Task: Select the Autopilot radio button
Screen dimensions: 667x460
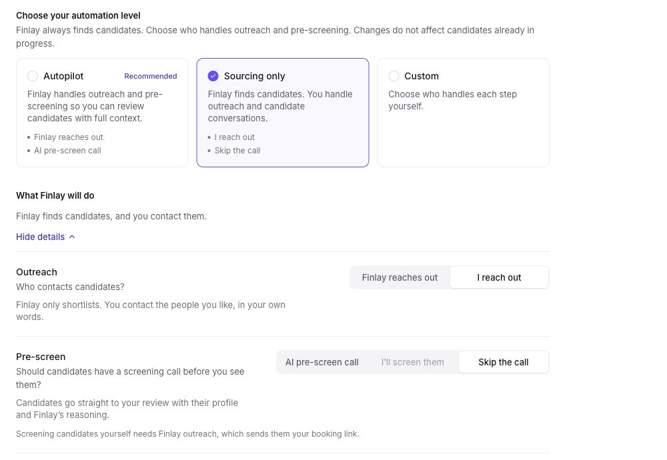Action: tap(33, 76)
